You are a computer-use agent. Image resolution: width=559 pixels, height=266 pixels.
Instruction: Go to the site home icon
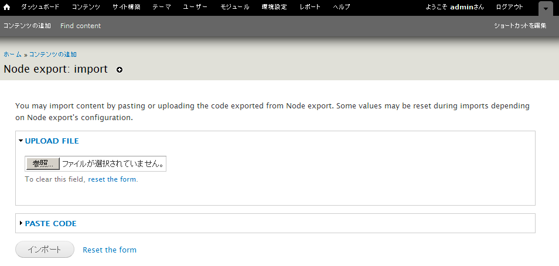pyautogui.click(x=7, y=7)
